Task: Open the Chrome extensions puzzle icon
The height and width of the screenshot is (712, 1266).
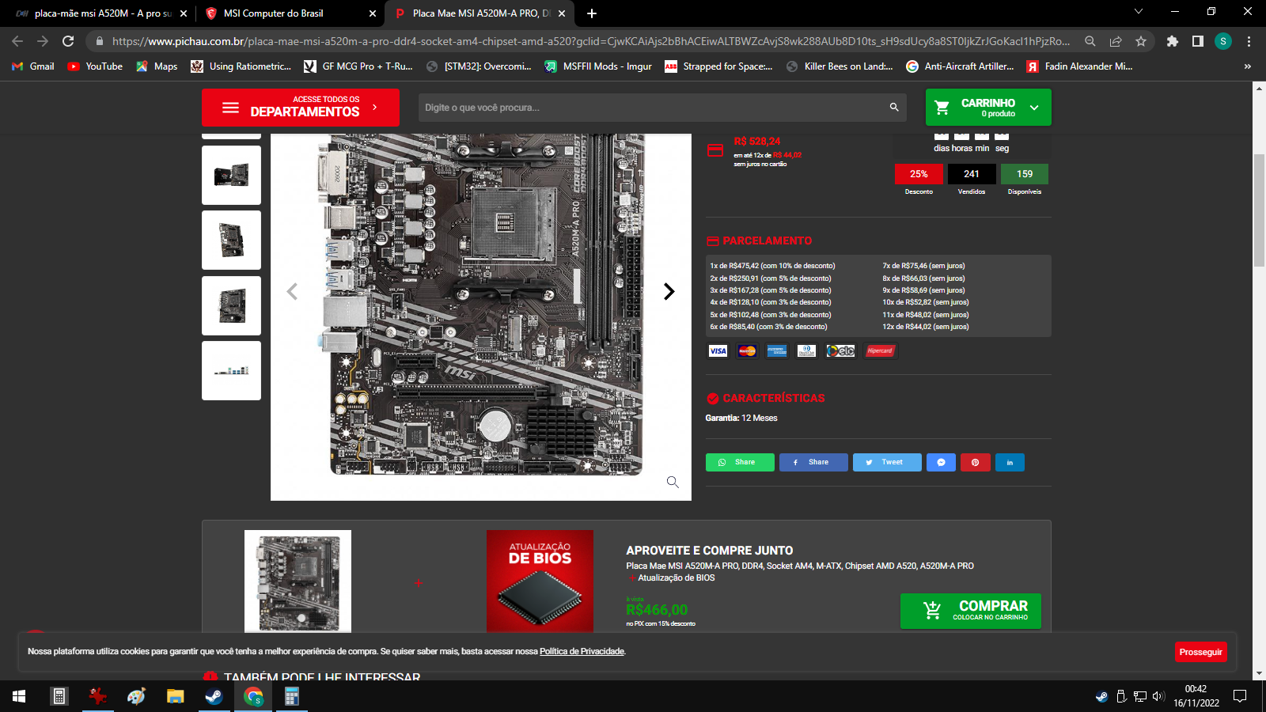Action: coord(1173,41)
